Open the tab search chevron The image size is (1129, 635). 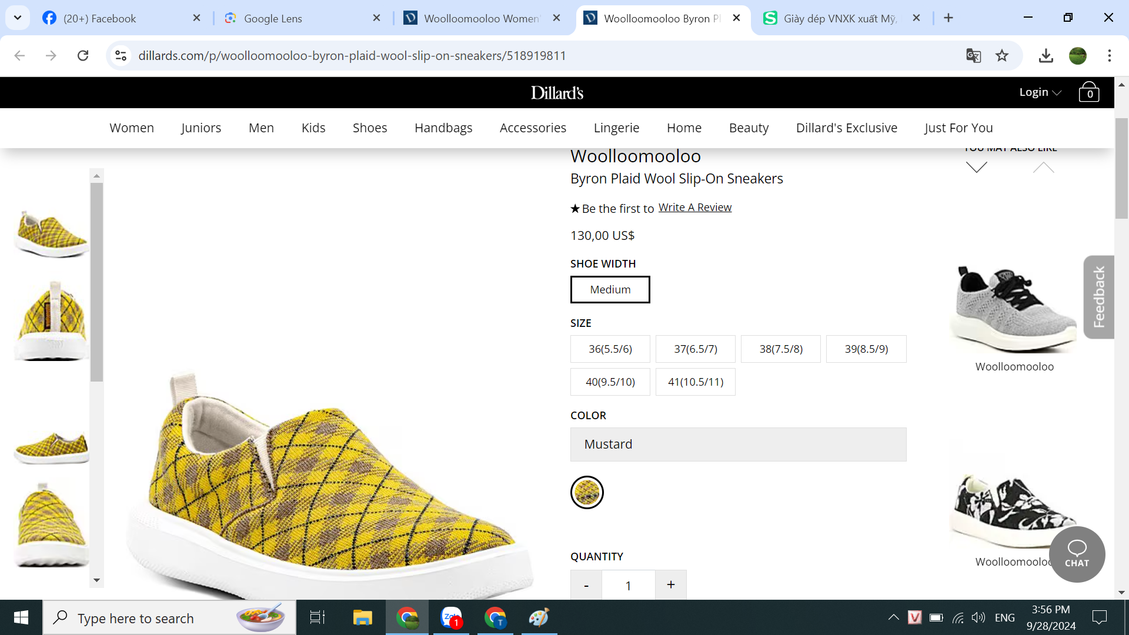pyautogui.click(x=18, y=18)
